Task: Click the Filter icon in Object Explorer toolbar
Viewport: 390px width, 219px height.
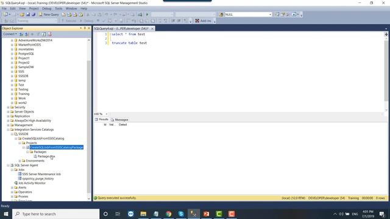Action: pyautogui.click(x=38, y=34)
